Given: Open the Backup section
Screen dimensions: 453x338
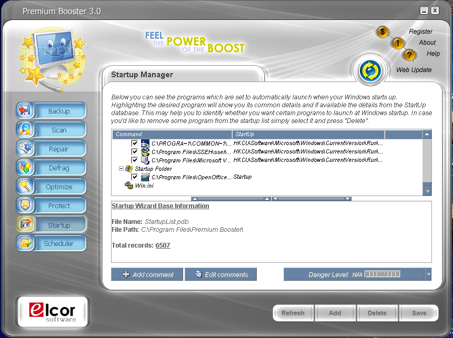Looking at the screenshot, I should (59, 111).
